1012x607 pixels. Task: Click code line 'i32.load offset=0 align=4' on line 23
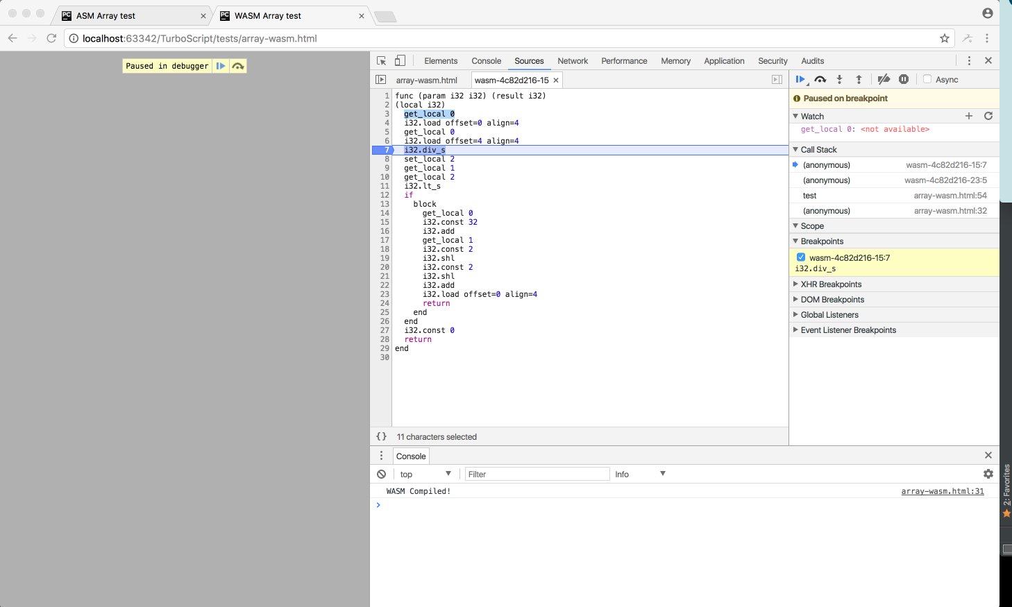480,294
